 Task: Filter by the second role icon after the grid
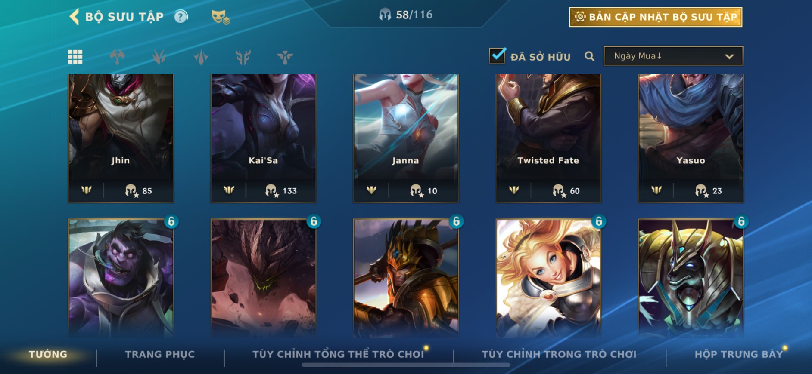(159, 57)
